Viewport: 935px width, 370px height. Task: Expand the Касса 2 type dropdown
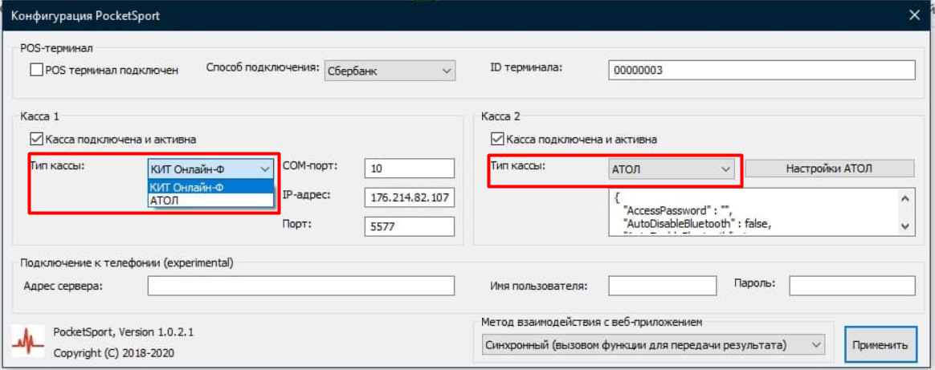tap(725, 169)
